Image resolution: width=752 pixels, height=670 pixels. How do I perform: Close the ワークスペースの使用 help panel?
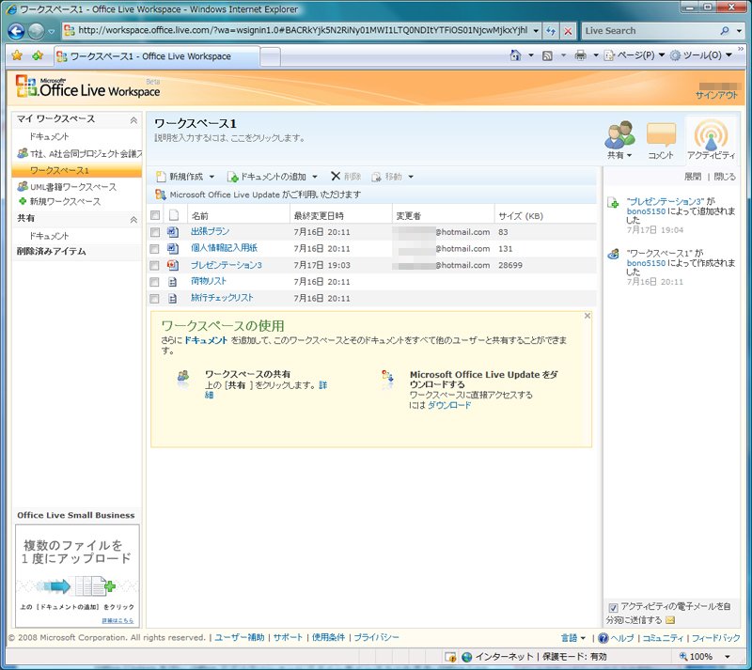[x=587, y=316]
